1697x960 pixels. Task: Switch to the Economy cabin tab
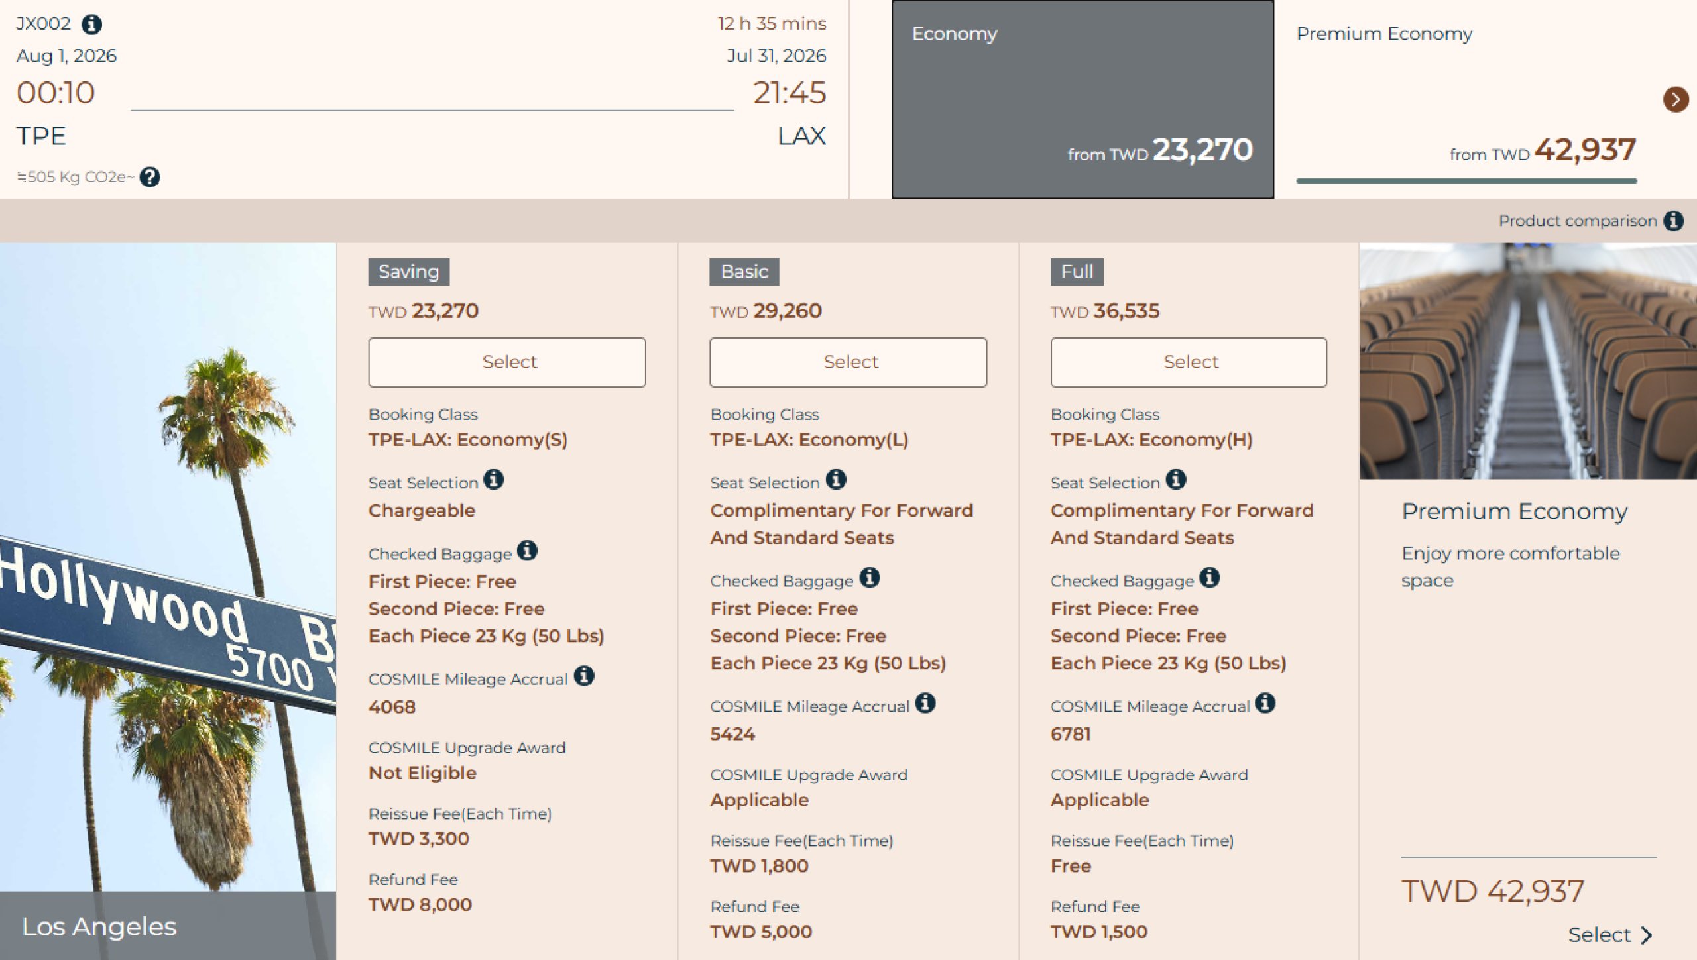pos(1082,99)
